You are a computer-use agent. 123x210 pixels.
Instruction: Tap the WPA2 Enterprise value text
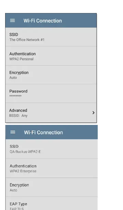[x=23, y=171]
